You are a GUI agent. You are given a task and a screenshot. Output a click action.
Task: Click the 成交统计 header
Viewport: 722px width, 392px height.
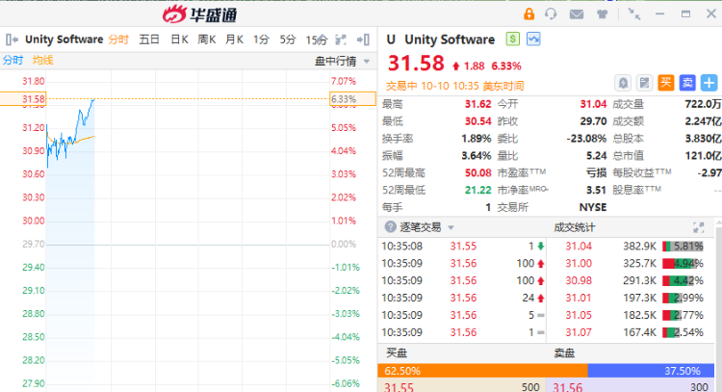pyautogui.click(x=574, y=227)
